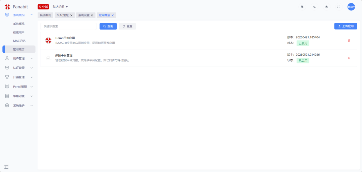Expand the Portal管理 menu chevron
Viewport: 362px width, 172px height.
tap(32, 87)
